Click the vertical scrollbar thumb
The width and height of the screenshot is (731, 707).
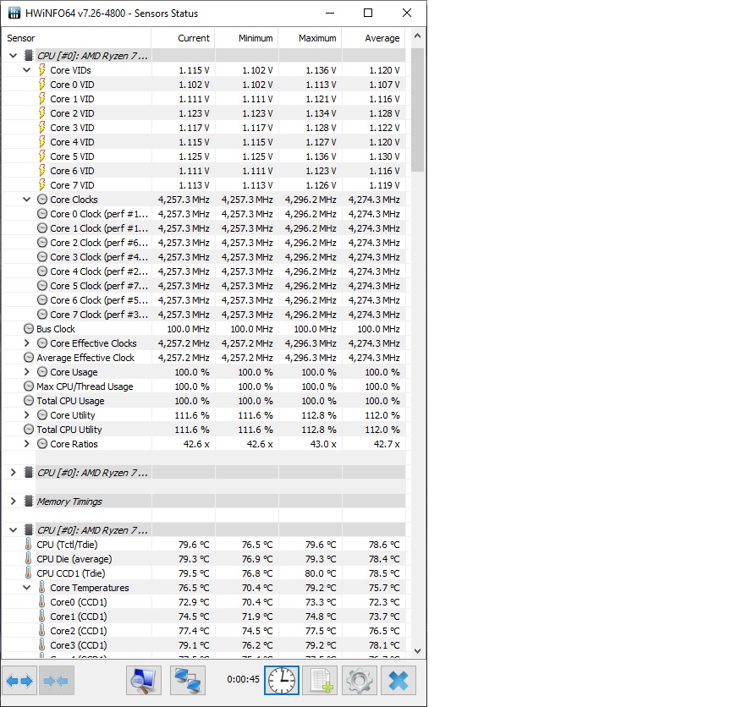pyautogui.click(x=417, y=110)
